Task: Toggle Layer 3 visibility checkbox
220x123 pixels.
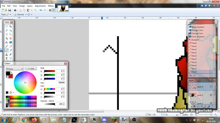Action: coord(211,95)
